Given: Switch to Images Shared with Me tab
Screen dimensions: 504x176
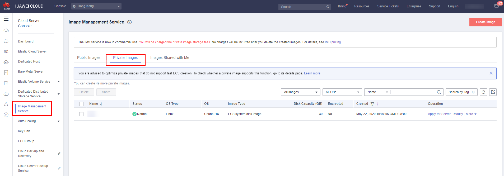Looking at the screenshot, I should pos(170,58).
